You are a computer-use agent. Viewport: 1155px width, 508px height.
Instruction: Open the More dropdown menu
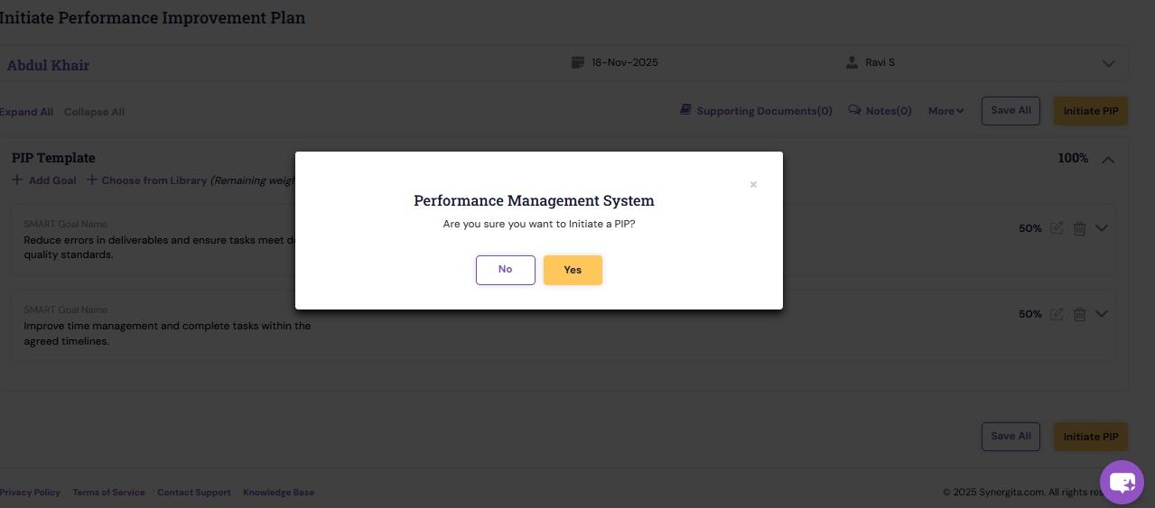tap(946, 111)
